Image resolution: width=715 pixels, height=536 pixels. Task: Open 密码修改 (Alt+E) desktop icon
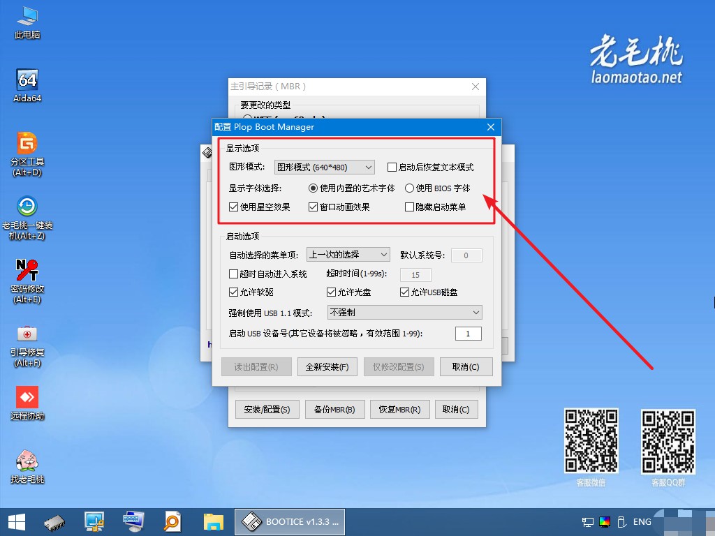coord(27,281)
